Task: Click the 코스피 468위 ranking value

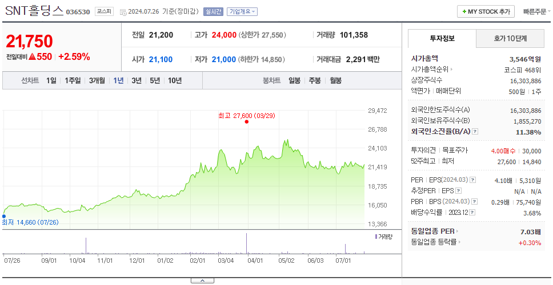Action: pyautogui.click(x=523, y=70)
